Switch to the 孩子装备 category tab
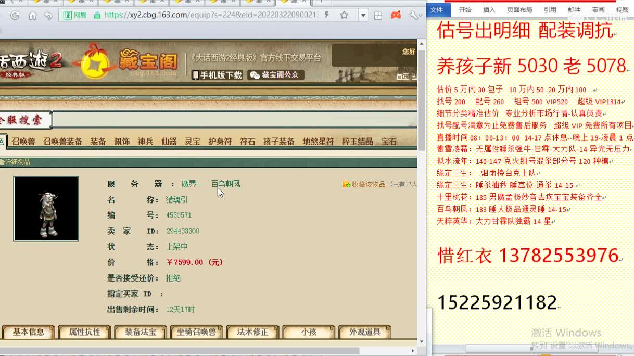 [x=279, y=141]
